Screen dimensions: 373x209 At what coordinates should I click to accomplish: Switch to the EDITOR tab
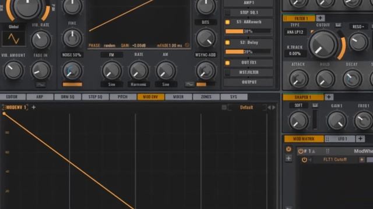12,97
